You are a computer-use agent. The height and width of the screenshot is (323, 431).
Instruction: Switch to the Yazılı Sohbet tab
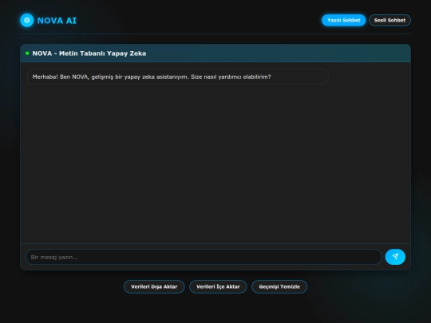[x=343, y=20]
